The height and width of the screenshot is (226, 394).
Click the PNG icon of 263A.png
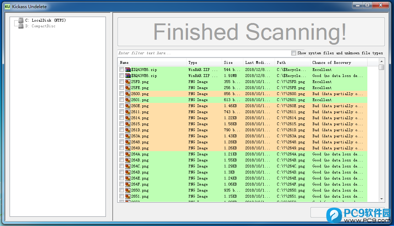tap(128, 136)
